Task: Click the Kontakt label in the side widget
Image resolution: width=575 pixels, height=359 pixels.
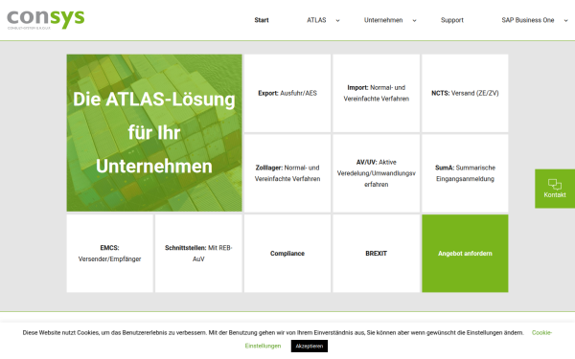Action: pyautogui.click(x=555, y=195)
